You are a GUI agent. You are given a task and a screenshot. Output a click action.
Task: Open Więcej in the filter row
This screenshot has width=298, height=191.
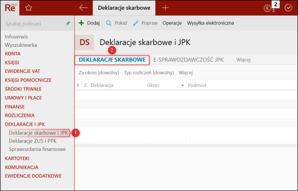click(186, 73)
